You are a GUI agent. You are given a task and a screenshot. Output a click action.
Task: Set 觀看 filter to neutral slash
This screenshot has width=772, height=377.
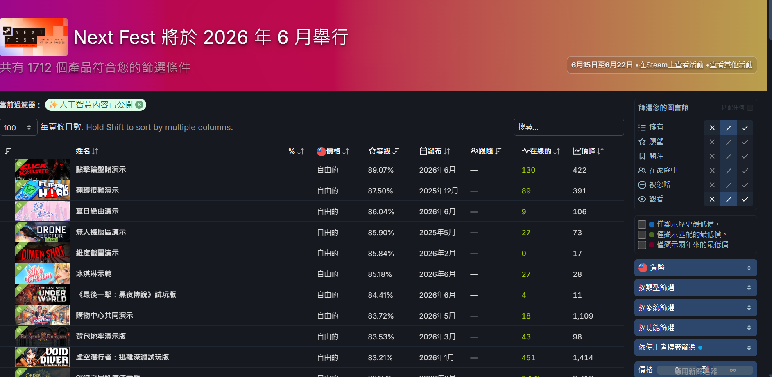[x=729, y=199]
